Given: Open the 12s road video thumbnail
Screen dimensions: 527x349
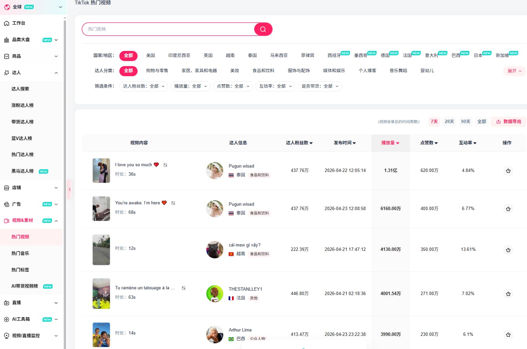Looking at the screenshot, I should pos(101,250).
